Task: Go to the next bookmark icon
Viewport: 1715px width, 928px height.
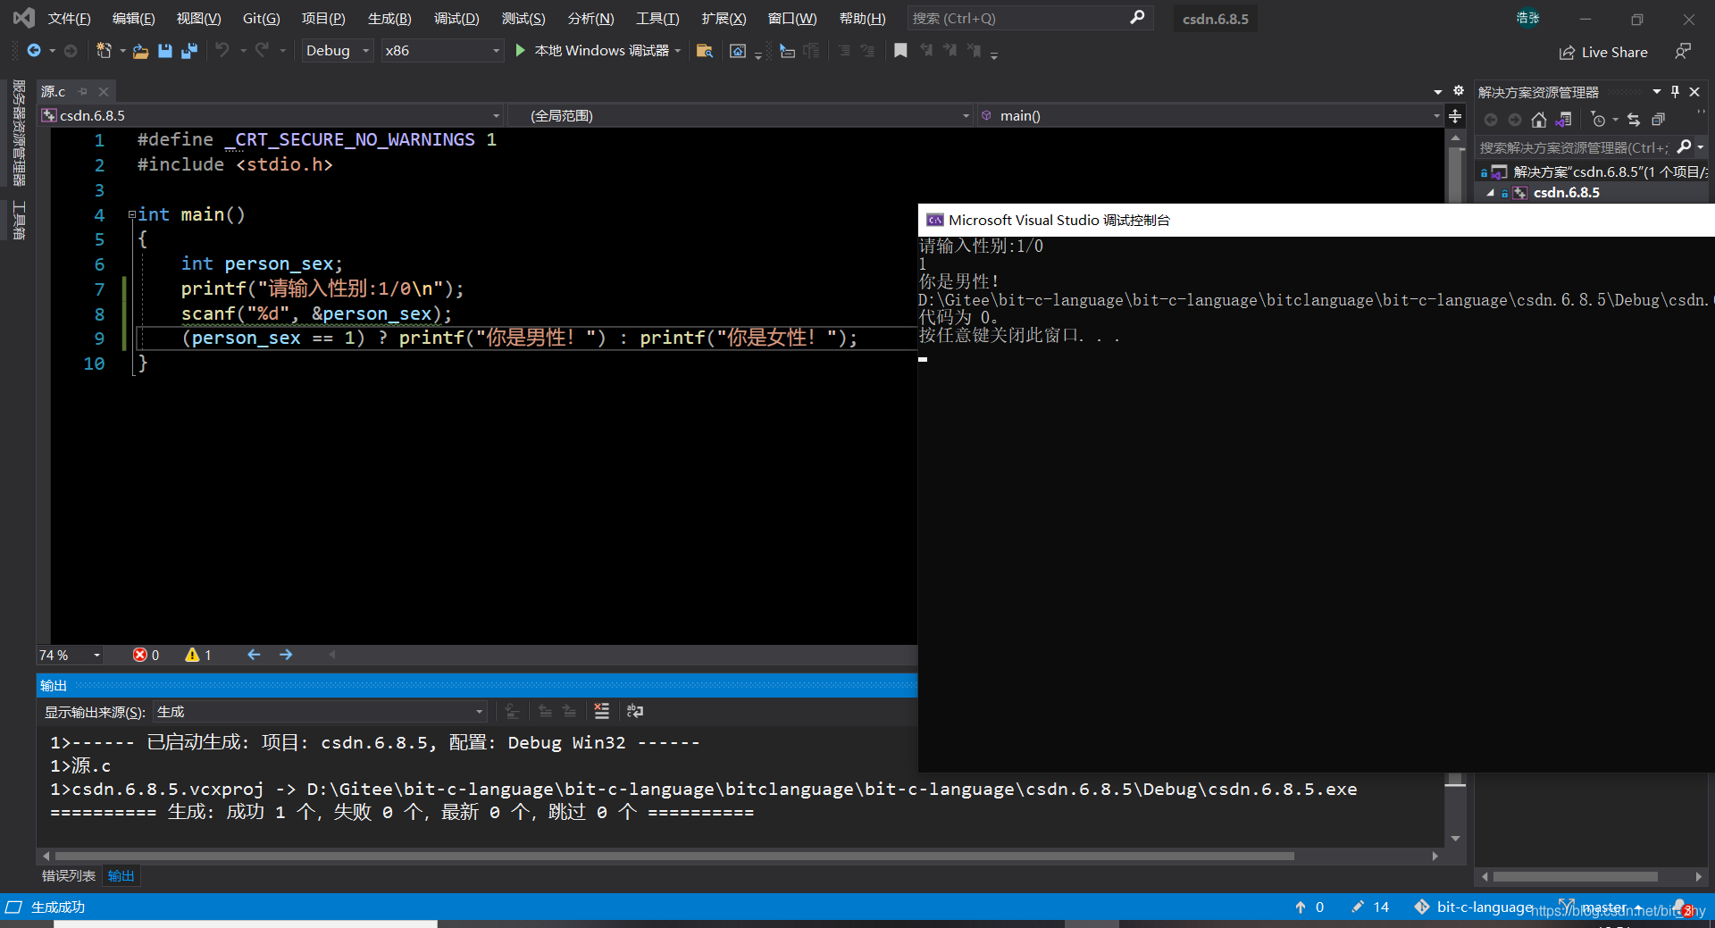Action: tap(950, 51)
